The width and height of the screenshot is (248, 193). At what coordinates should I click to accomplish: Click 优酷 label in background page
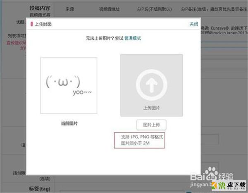tap(20, 22)
